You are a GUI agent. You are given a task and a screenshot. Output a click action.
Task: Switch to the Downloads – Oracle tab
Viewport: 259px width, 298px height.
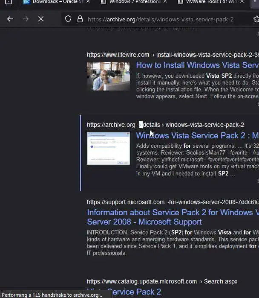(53, 2)
